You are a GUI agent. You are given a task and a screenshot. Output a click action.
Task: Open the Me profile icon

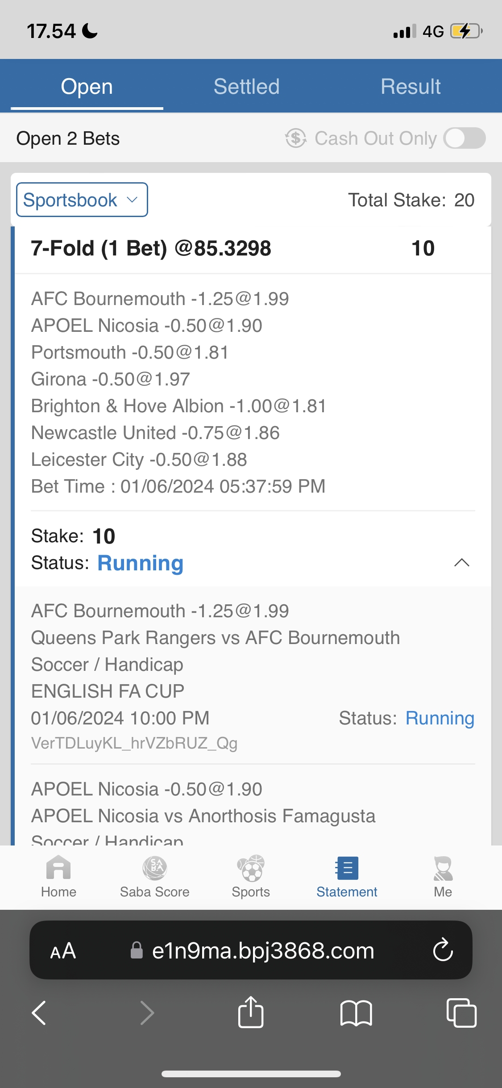coord(443,869)
